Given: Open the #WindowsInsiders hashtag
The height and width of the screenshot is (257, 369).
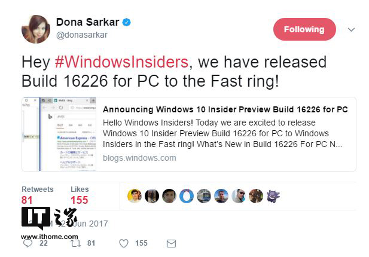Looking at the screenshot, I should tap(121, 62).
